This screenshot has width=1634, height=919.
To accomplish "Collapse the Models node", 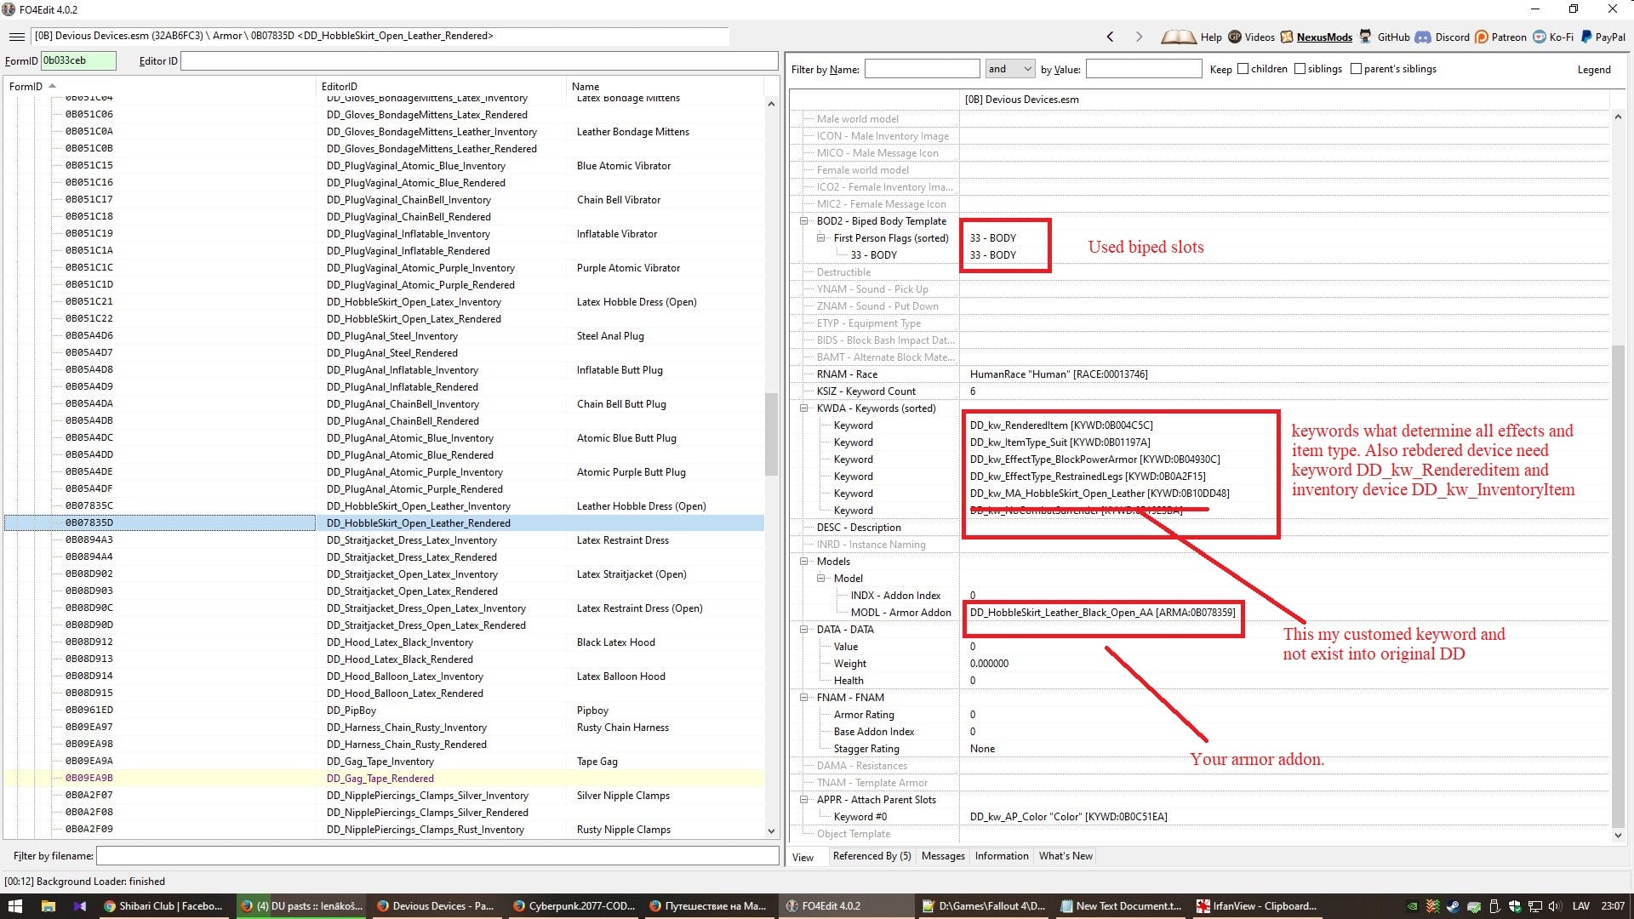I will click(x=804, y=562).
